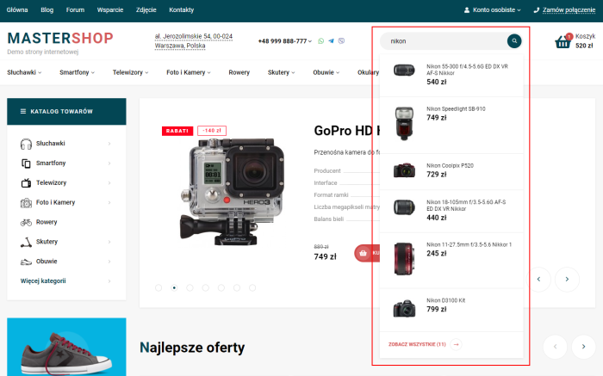Image resolution: width=603 pixels, height=376 pixels.
Task: Expand Skutery in the top navigation
Action: (x=293, y=72)
